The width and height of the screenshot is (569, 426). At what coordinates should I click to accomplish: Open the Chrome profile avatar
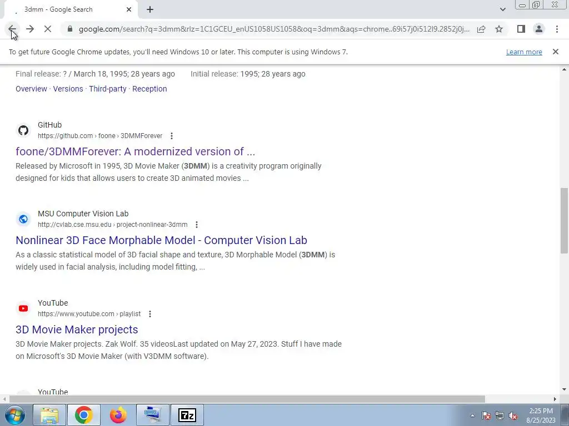pos(539,29)
